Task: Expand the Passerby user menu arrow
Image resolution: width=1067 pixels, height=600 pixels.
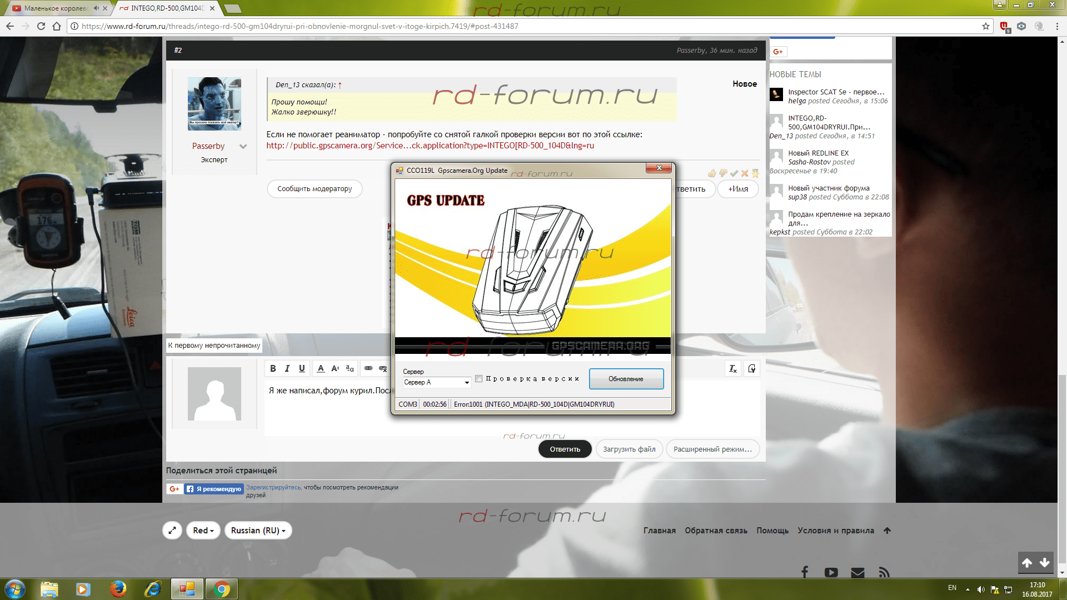Action: (243, 147)
